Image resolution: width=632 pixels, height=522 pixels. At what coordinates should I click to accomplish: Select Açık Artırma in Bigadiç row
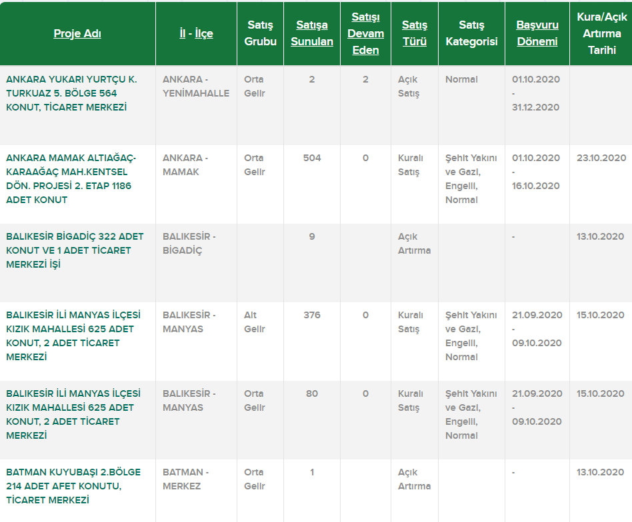coord(415,244)
